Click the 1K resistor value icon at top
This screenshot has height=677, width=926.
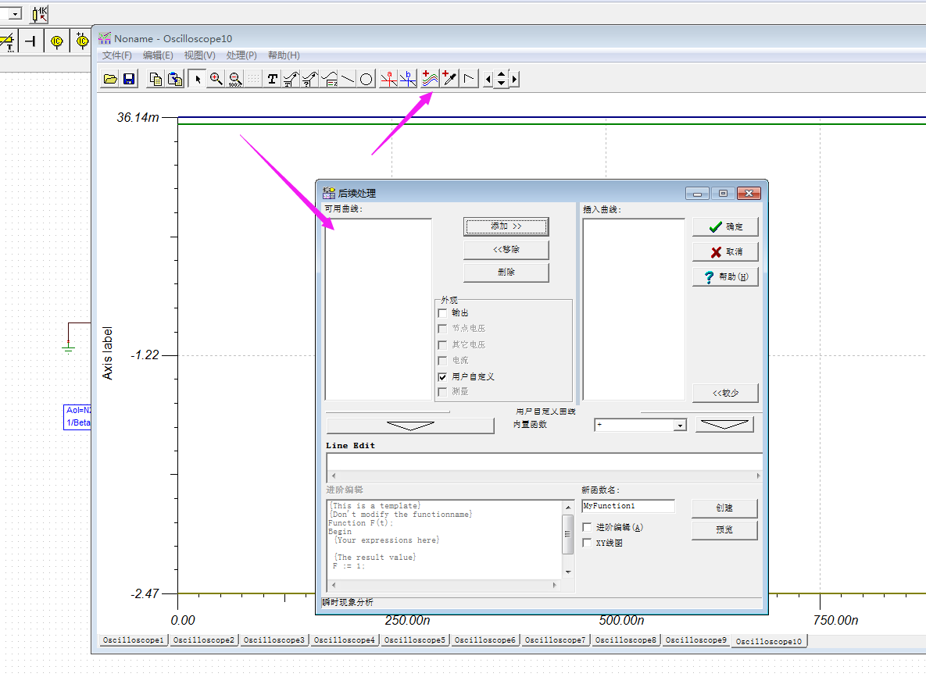pos(40,14)
